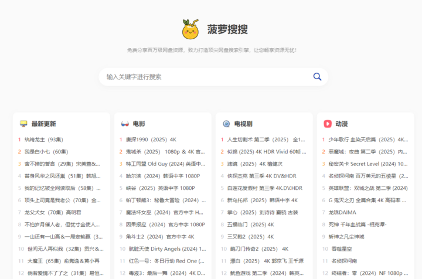Open item 11 名侦探柯南 in 动漫
Screen dimensions: 422x279
point(344,261)
